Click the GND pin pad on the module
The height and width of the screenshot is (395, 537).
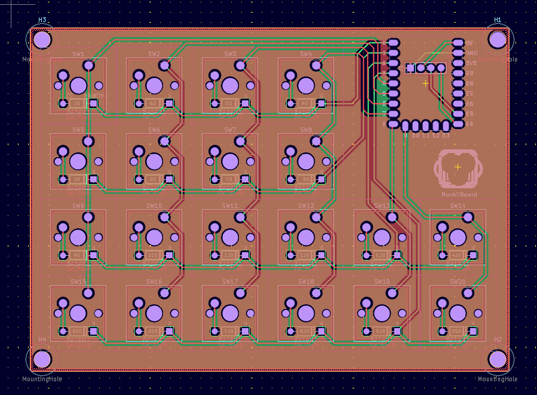(x=458, y=53)
